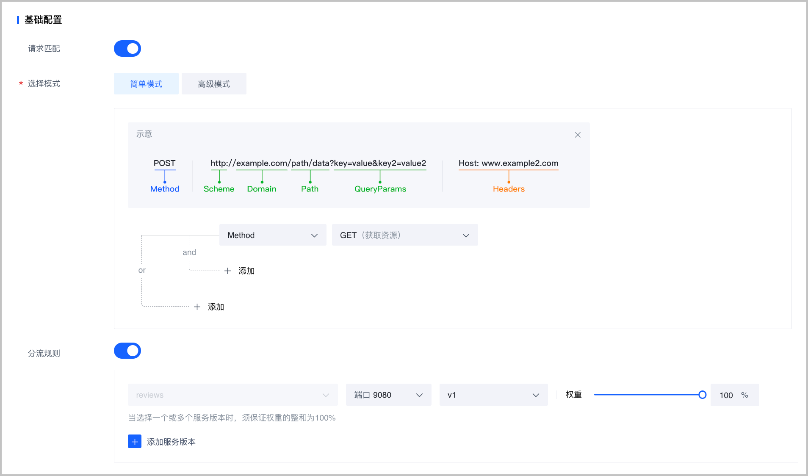Click the 权重 slider handle
808x476 pixels.
pyautogui.click(x=702, y=395)
